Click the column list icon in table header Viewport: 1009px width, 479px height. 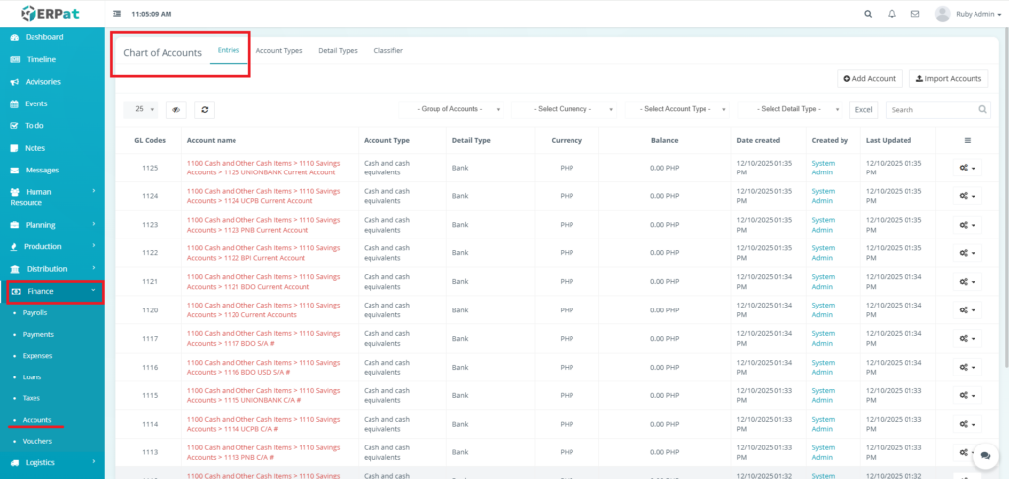click(x=967, y=141)
